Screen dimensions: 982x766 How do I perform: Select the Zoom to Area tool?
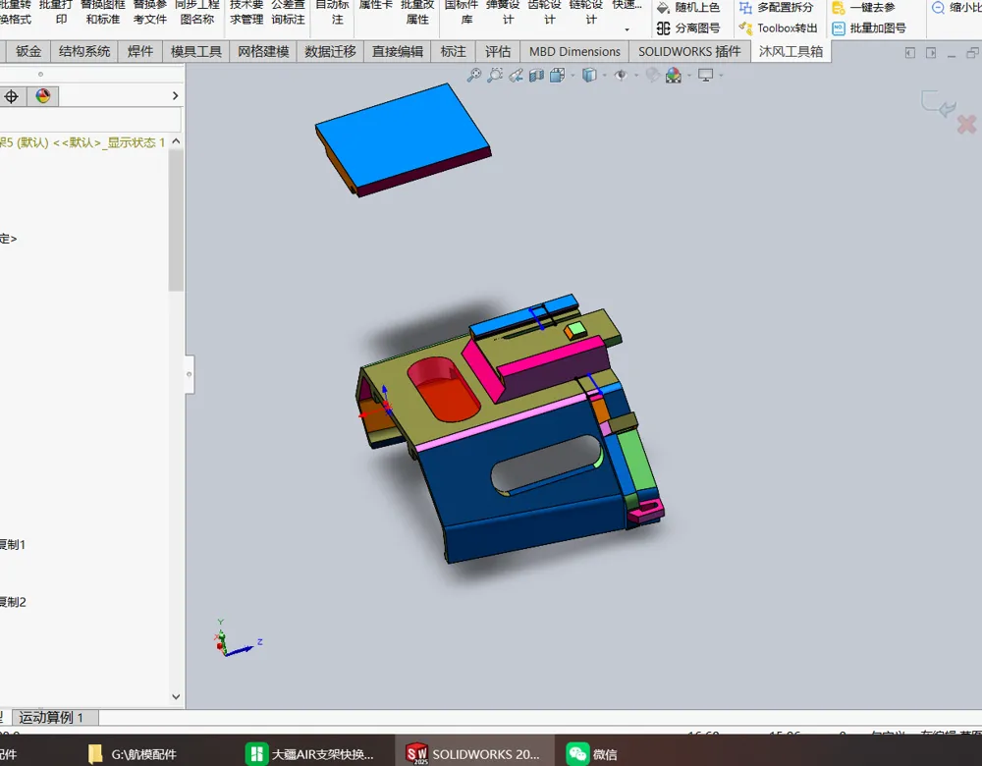(495, 76)
